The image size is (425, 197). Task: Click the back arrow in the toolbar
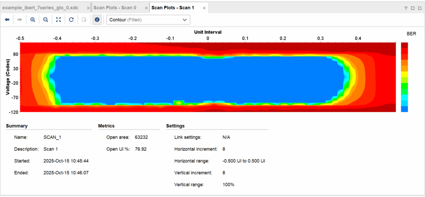[7, 19]
